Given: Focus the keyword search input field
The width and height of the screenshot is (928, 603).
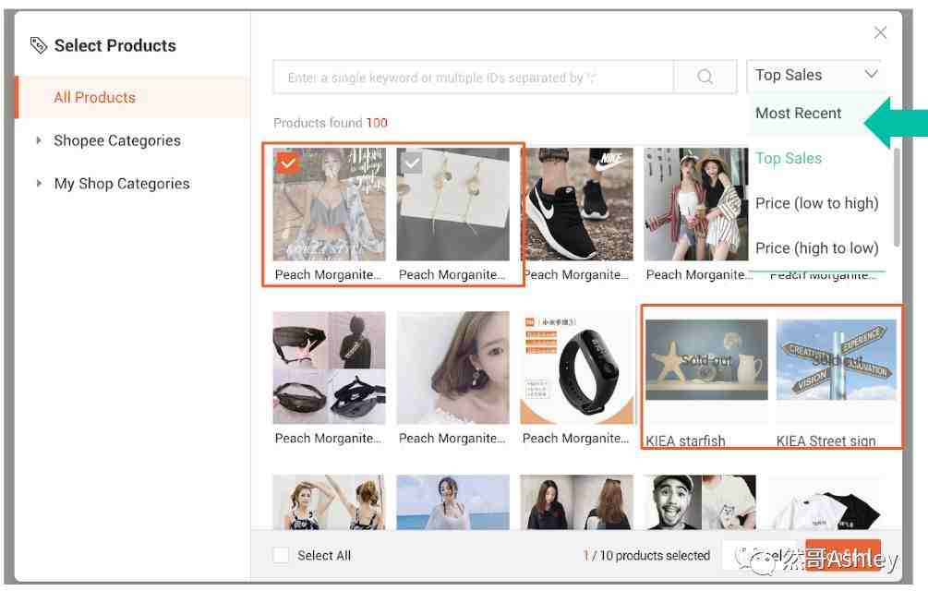Looking at the screenshot, I should (474, 77).
